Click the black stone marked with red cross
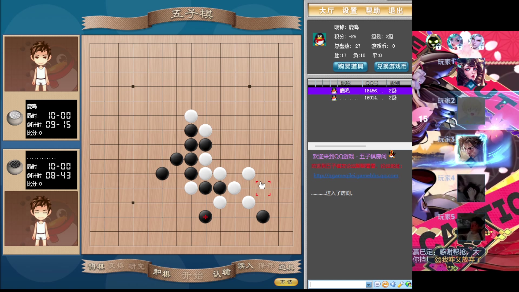 pyautogui.click(x=205, y=217)
